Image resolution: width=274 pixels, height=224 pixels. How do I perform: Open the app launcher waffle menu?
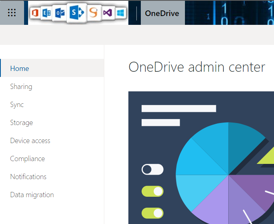pyautogui.click(x=12, y=13)
